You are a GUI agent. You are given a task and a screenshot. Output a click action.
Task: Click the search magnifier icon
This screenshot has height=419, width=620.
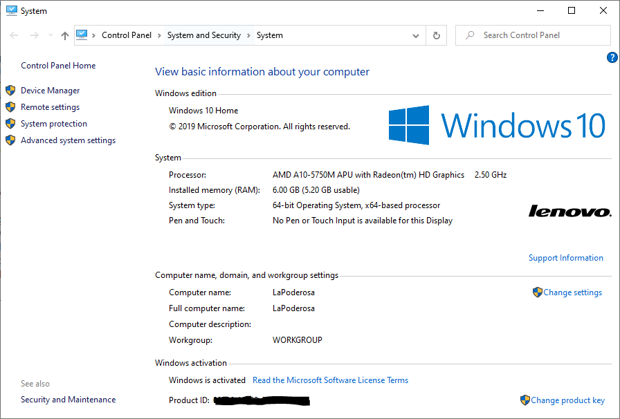[x=470, y=35]
